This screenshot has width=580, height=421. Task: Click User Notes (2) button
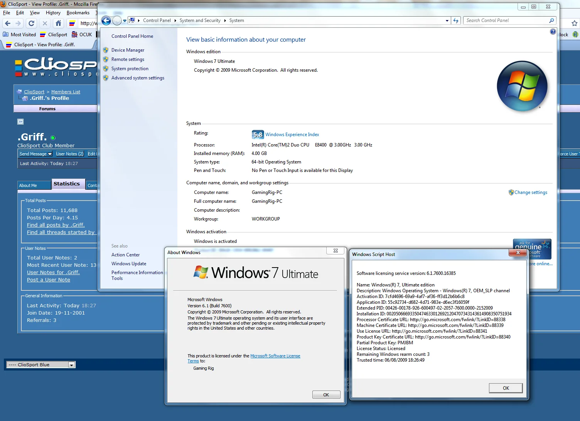[x=70, y=154]
